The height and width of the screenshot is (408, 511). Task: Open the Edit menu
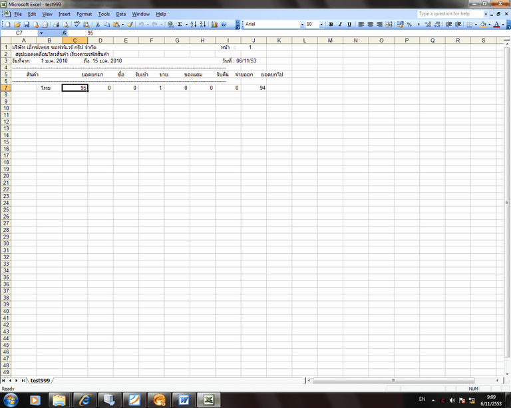click(x=32, y=14)
